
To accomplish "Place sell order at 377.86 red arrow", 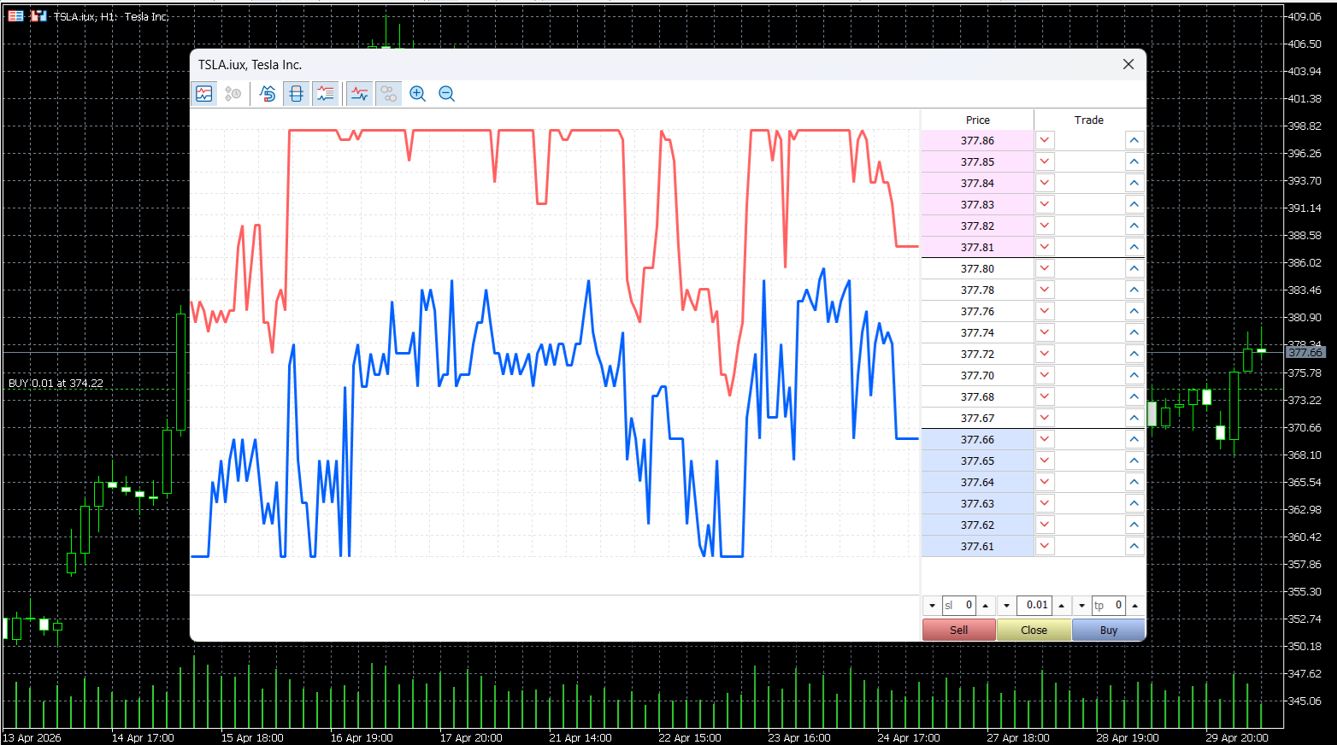I will [1045, 140].
